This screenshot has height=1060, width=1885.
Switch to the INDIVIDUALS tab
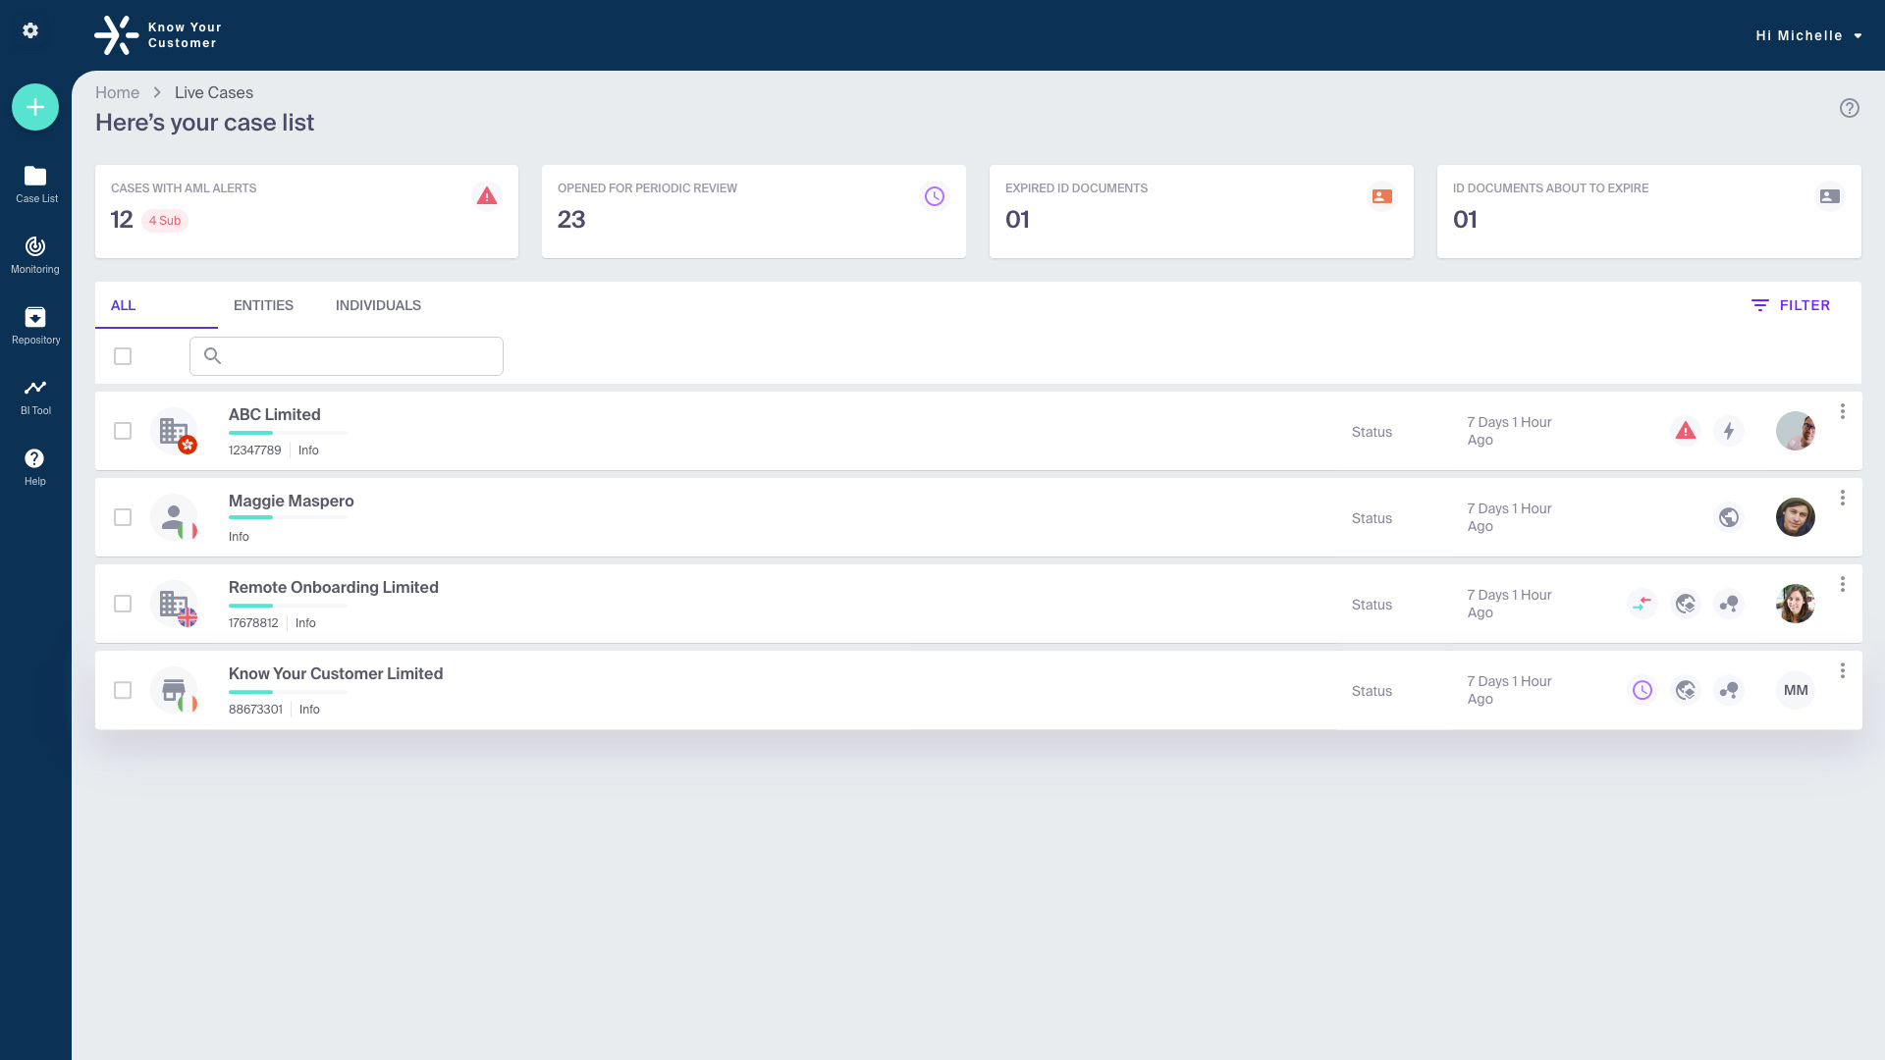(x=378, y=305)
